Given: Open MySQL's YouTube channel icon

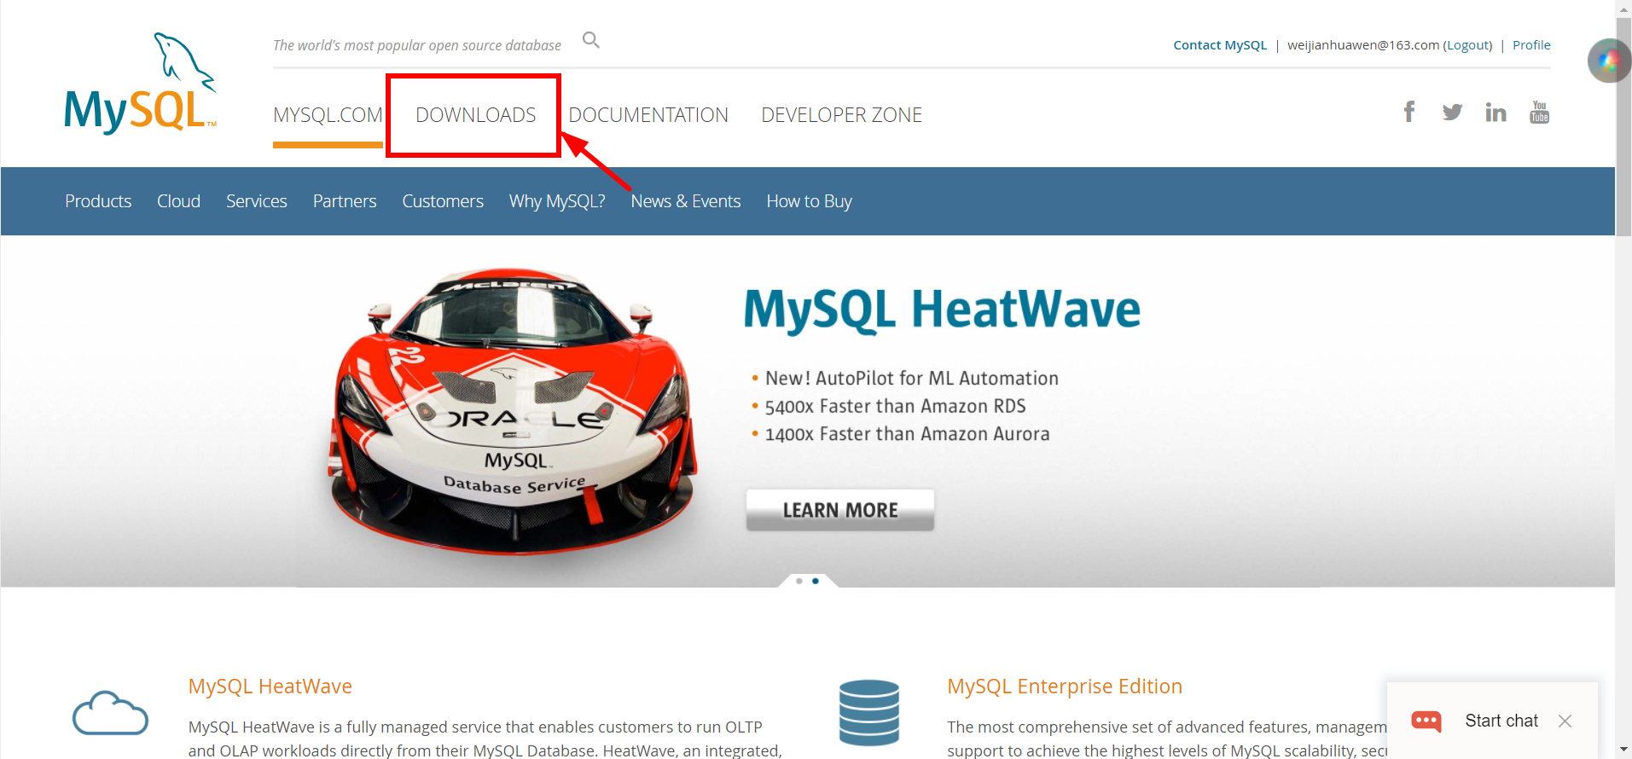Looking at the screenshot, I should click(1539, 113).
